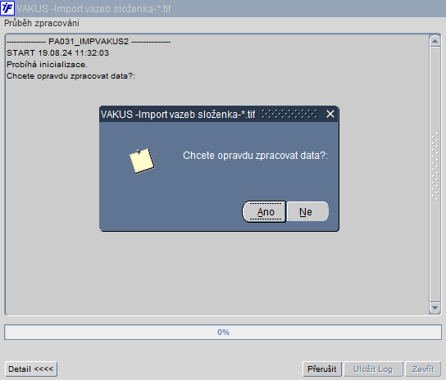Click the dialog question 'Chcete opravdu zpracovat data?'
Image resolution: width=446 pixels, height=380 pixels.
(x=255, y=156)
